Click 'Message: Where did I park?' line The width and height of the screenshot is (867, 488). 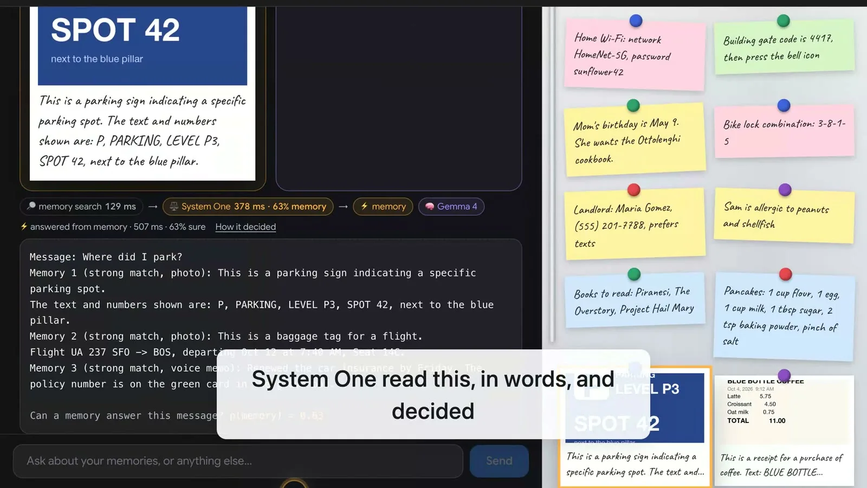pyautogui.click(x=106, y=257)
